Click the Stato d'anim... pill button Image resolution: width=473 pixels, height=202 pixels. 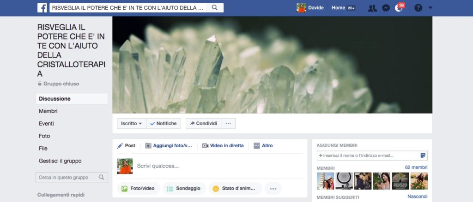(235, 189)
